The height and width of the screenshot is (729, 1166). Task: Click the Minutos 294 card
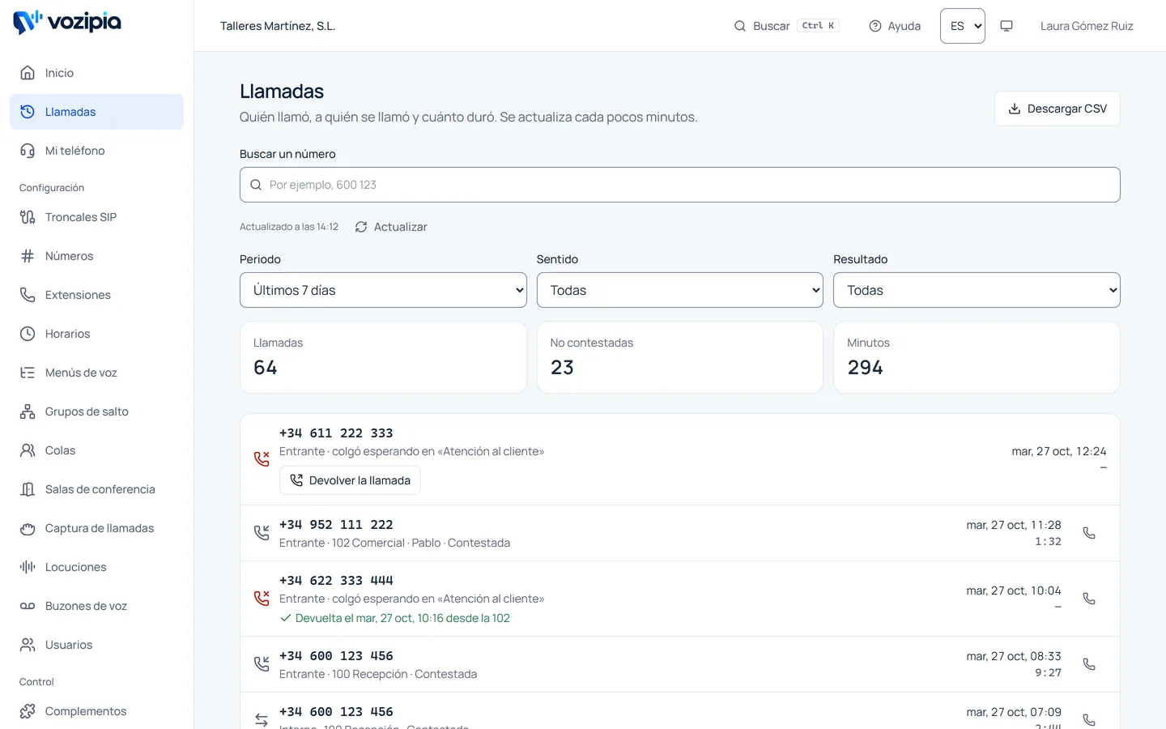tap(977, 357)
